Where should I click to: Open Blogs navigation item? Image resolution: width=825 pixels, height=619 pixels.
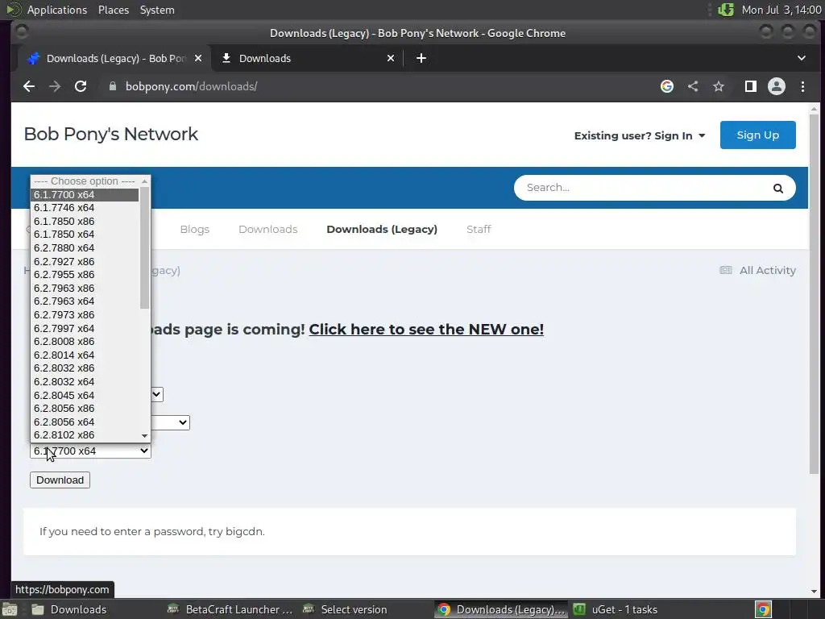tap(195, 230)
